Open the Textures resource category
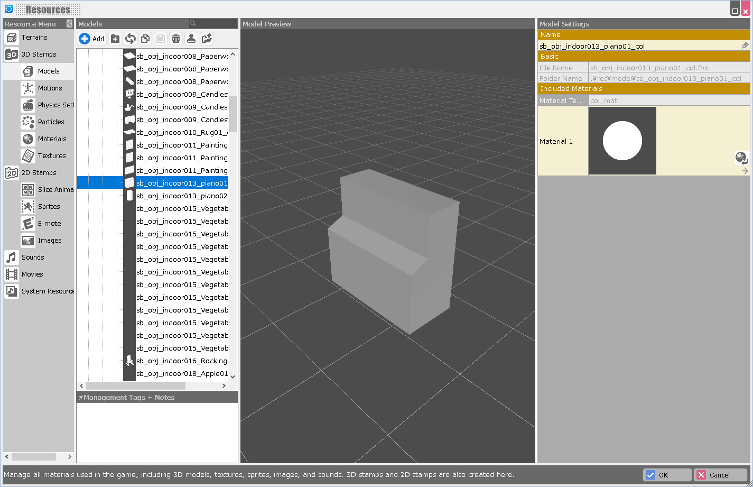This screenshot has width=753, height=487. pyautogui.click(x=52, y=156)
